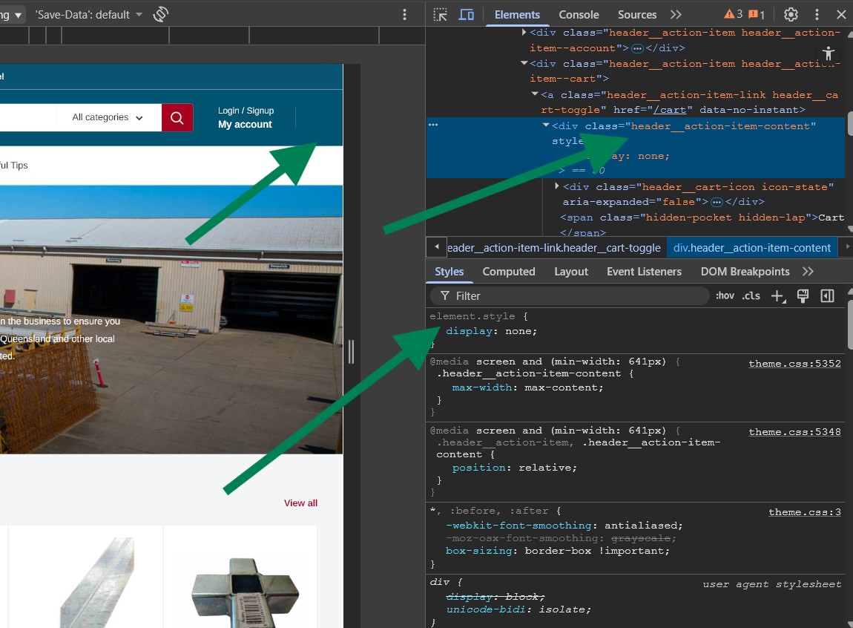Toggle the :hov element state panel
Viewport: 853px width, 628px height.
pyautogui.click(x=725, y=295)
